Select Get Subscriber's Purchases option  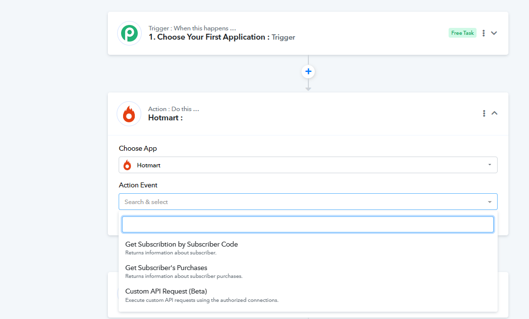[308, 272]
